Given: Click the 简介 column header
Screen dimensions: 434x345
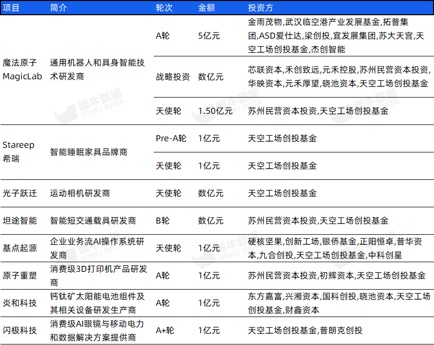Looking at the screenshot, I should point(59,8).
